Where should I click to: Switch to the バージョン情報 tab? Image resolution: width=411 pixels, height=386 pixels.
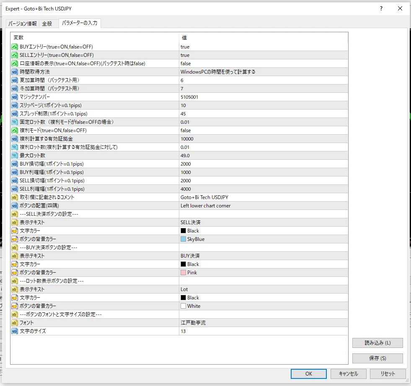[23, 24]
